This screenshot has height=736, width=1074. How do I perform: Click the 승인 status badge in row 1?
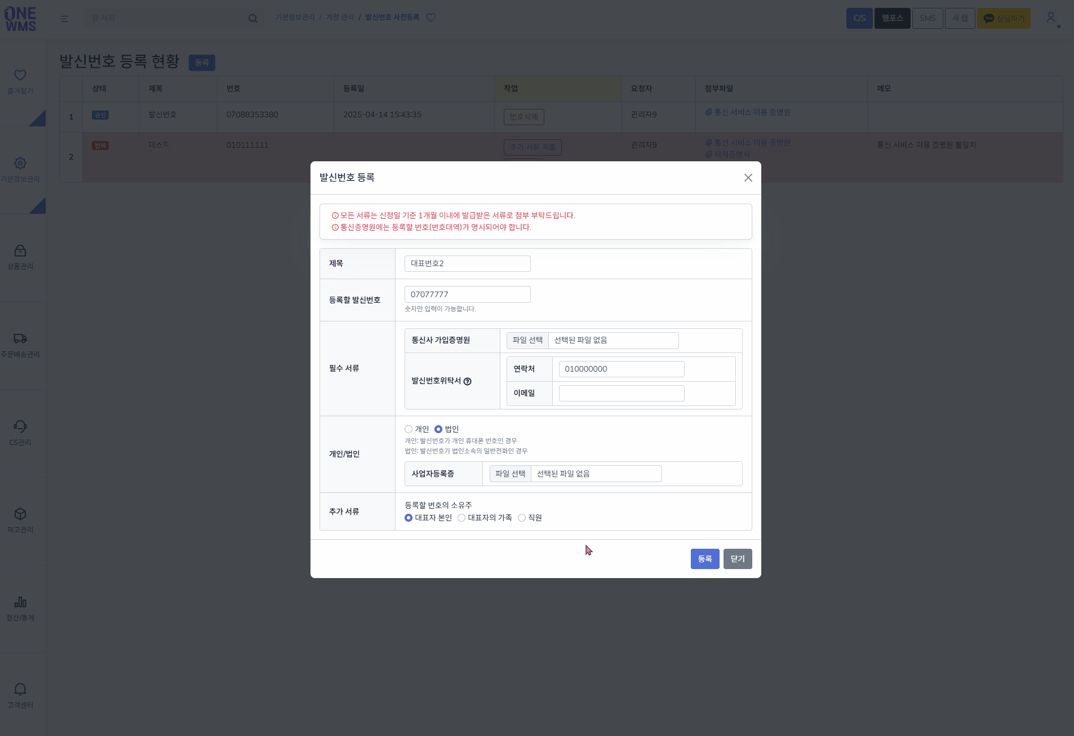point(100,115)
